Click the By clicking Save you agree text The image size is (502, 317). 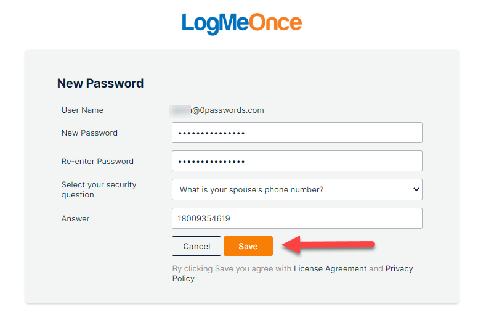click(232, 269)
